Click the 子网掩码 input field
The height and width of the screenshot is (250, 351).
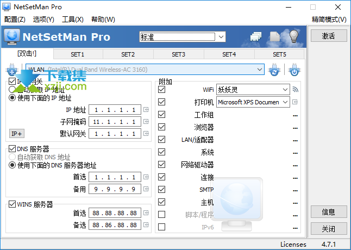coord(115,122)
